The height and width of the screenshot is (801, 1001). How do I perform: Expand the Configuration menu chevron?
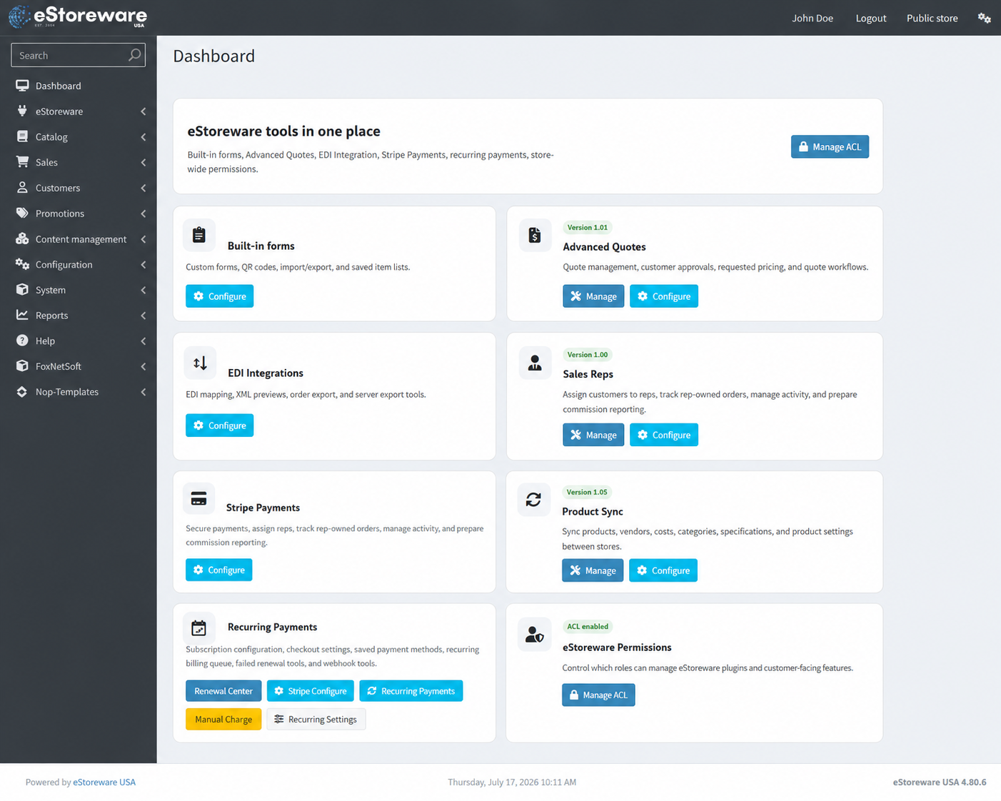point(144,265)
